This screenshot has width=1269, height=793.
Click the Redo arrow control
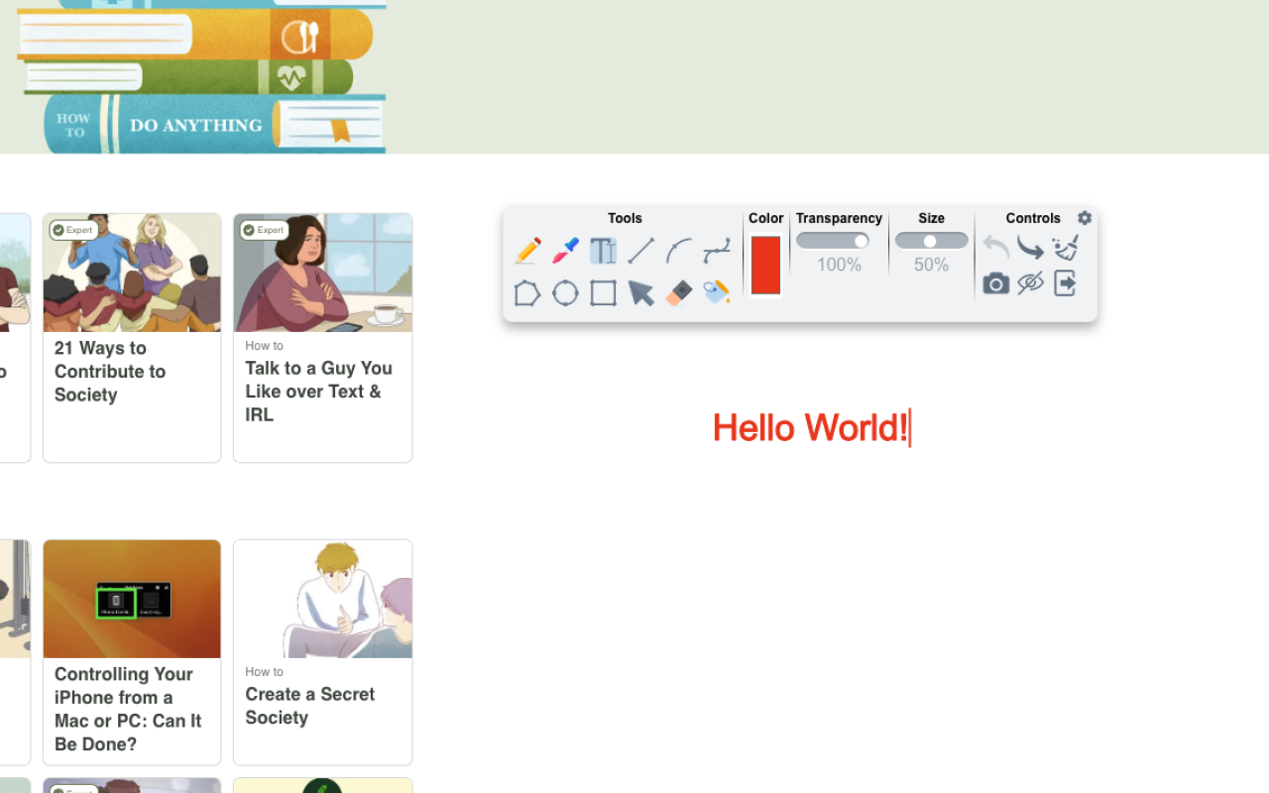coord(1030,247)
